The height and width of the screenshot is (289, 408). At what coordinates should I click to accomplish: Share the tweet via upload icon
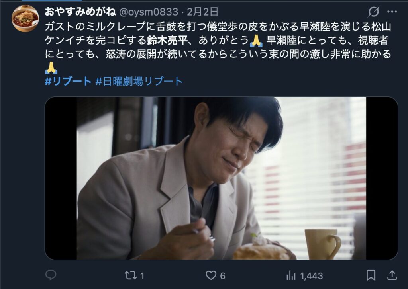[x=392, y=275]
